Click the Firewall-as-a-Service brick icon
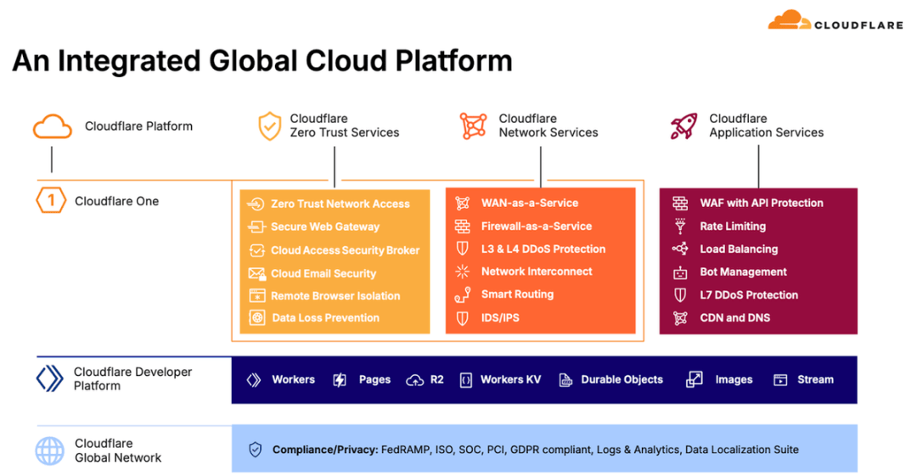The height and width of the screenshot is (476, 917). pyautogui.click(x=462, y=226)
